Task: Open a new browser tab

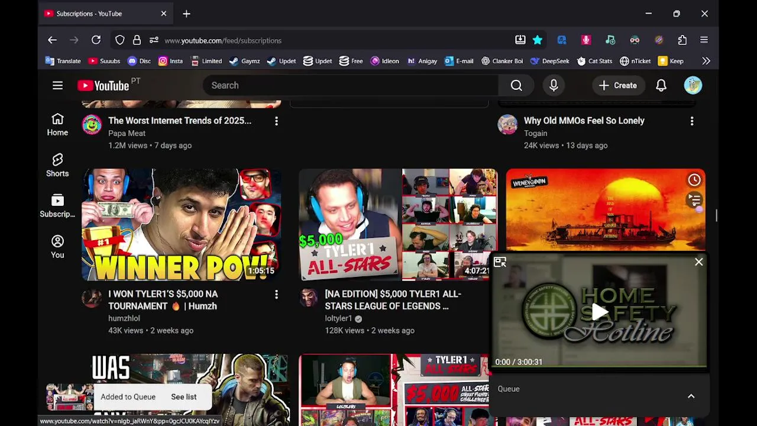Action: (x=186, y=14)
